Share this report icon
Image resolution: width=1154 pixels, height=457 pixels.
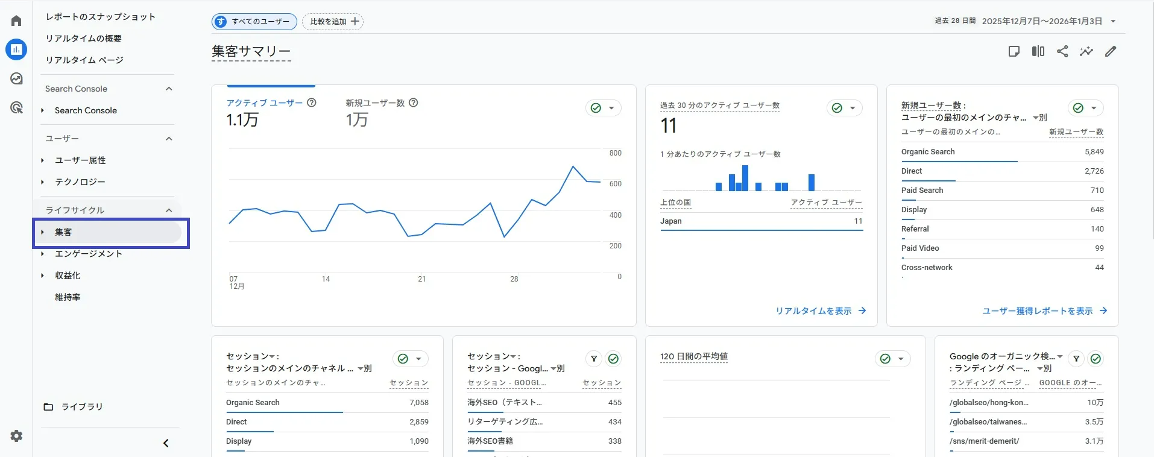coord(1062,51)
